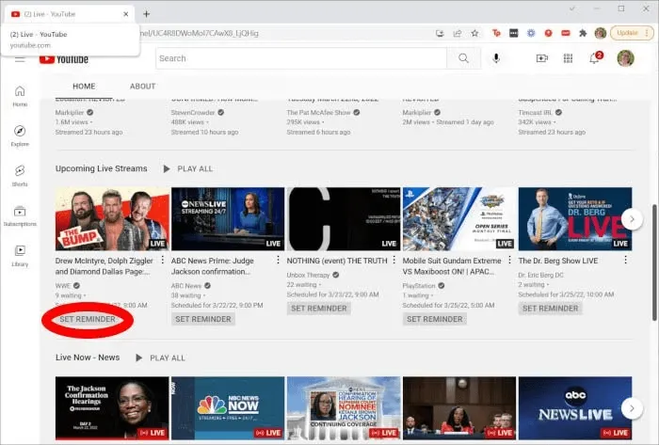Viewport: 659px width, 445px height.
Task: Open ABC News Live streaming thumbnail
Action: click(x=228, y=219)
